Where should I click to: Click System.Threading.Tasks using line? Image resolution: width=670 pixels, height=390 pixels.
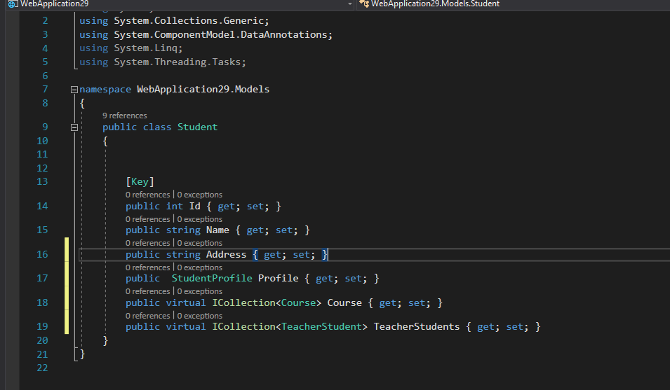[162, 62]
